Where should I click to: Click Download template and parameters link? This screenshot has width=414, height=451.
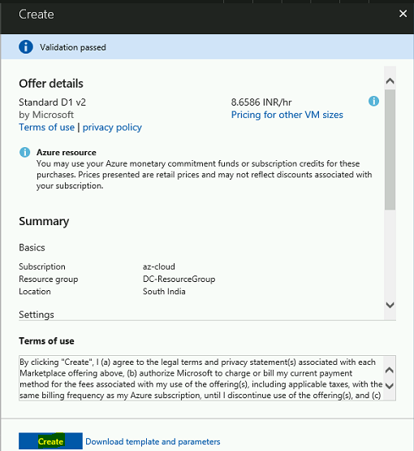coord(153,441)
